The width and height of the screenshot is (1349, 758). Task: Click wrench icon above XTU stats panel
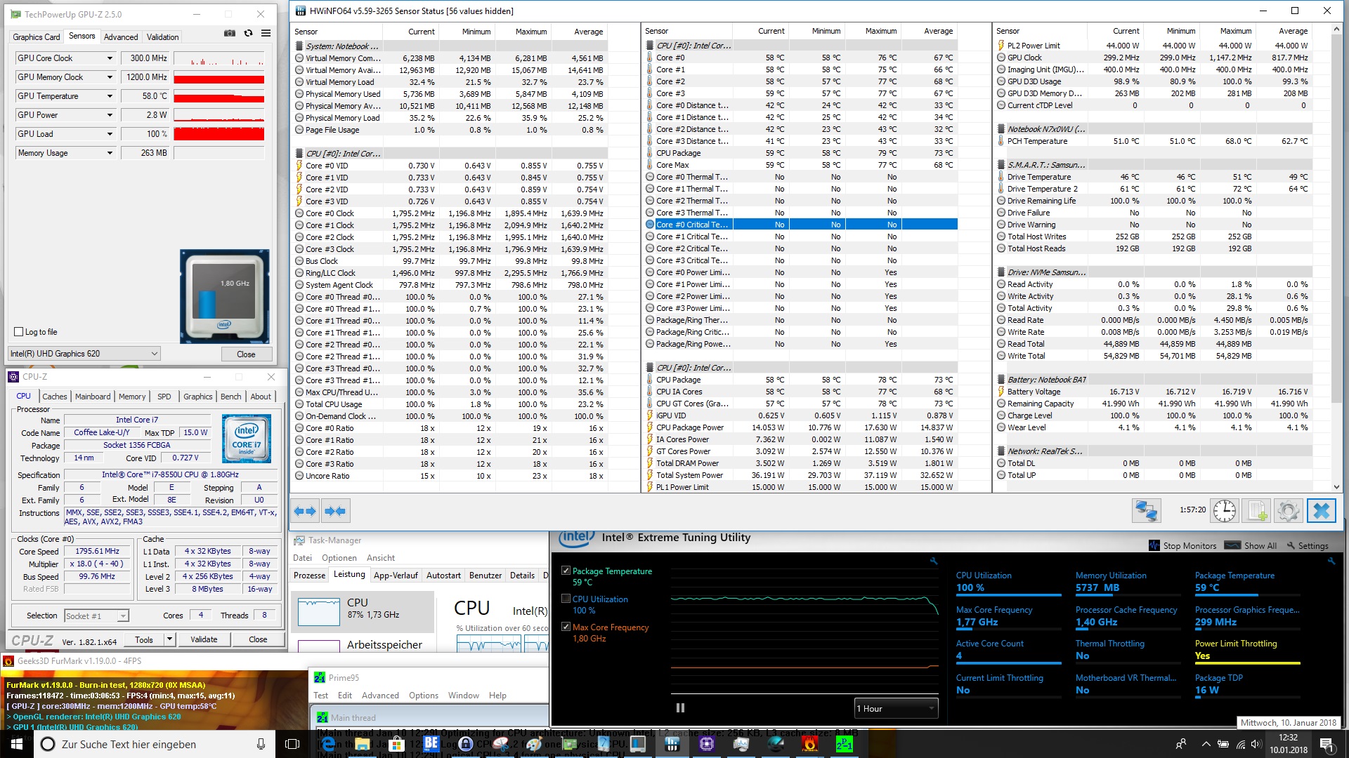coord(1331,561)
